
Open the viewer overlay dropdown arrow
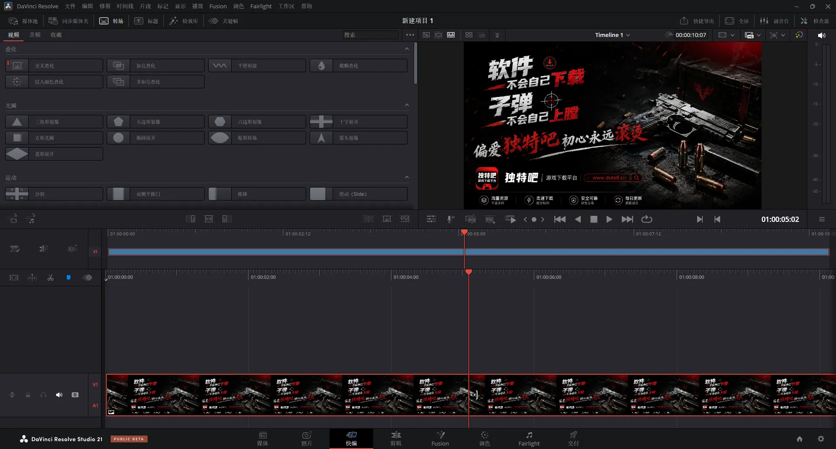783,35
